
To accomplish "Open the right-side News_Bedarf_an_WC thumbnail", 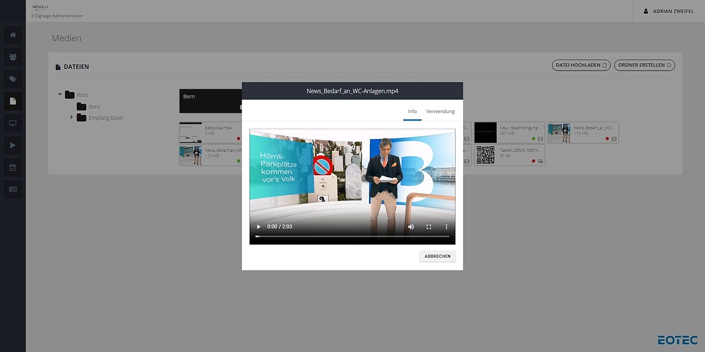I will pos(559,133).
